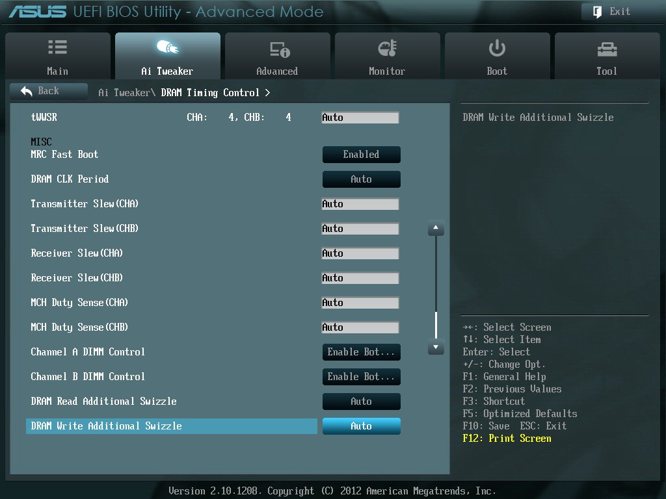The image size is (666, 499).
Task: Open the Boot power icon tab
Action: (x=497, y=48)
